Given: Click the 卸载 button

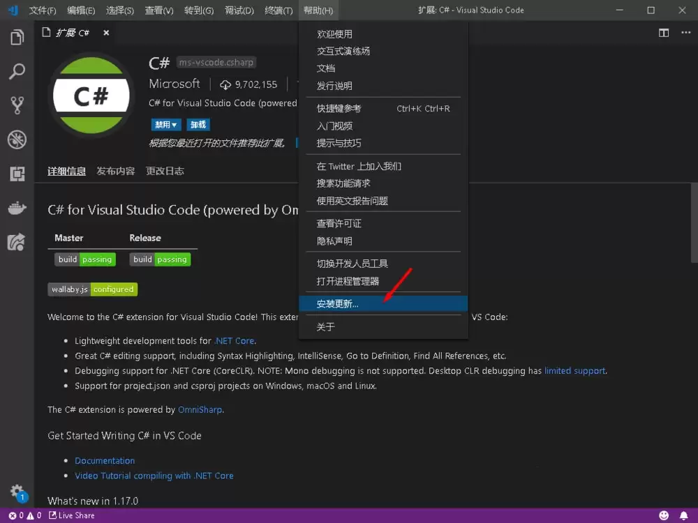Looking at the screenshot, I should point(197,123).
